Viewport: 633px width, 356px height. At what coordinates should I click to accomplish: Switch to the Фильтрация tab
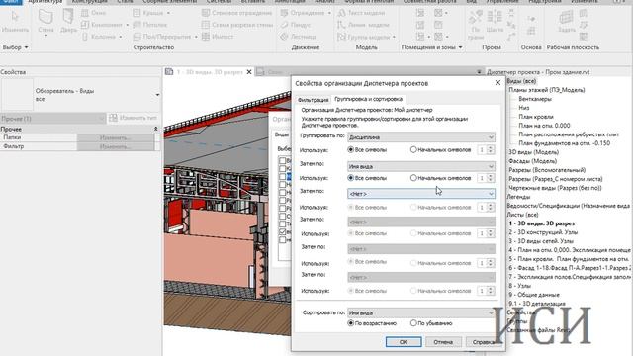pos(313,99)
